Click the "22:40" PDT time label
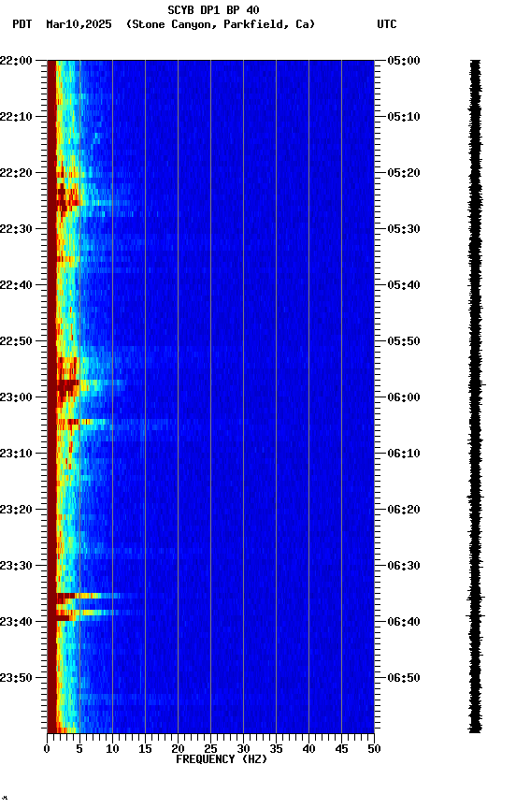This screenshot has height=808, width=516. pos(16,285)
